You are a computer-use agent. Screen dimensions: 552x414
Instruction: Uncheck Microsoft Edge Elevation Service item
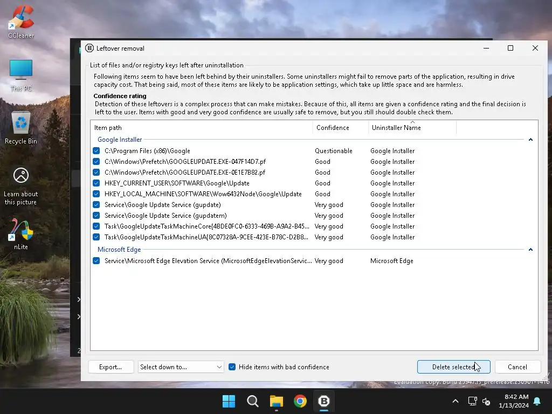coord(96,261)
